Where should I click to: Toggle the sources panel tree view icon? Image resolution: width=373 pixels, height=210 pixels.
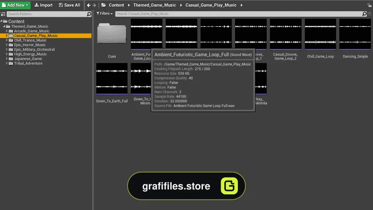(3, 14)
